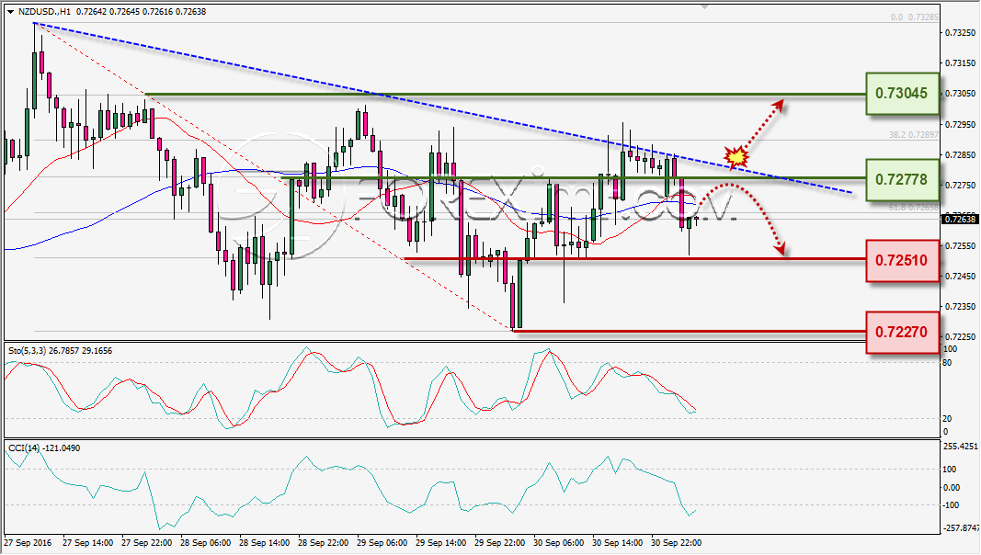This screenshot has width=981, height=555.
Task: Click the 0.72350 price scale value
Action: click(960, 306)
